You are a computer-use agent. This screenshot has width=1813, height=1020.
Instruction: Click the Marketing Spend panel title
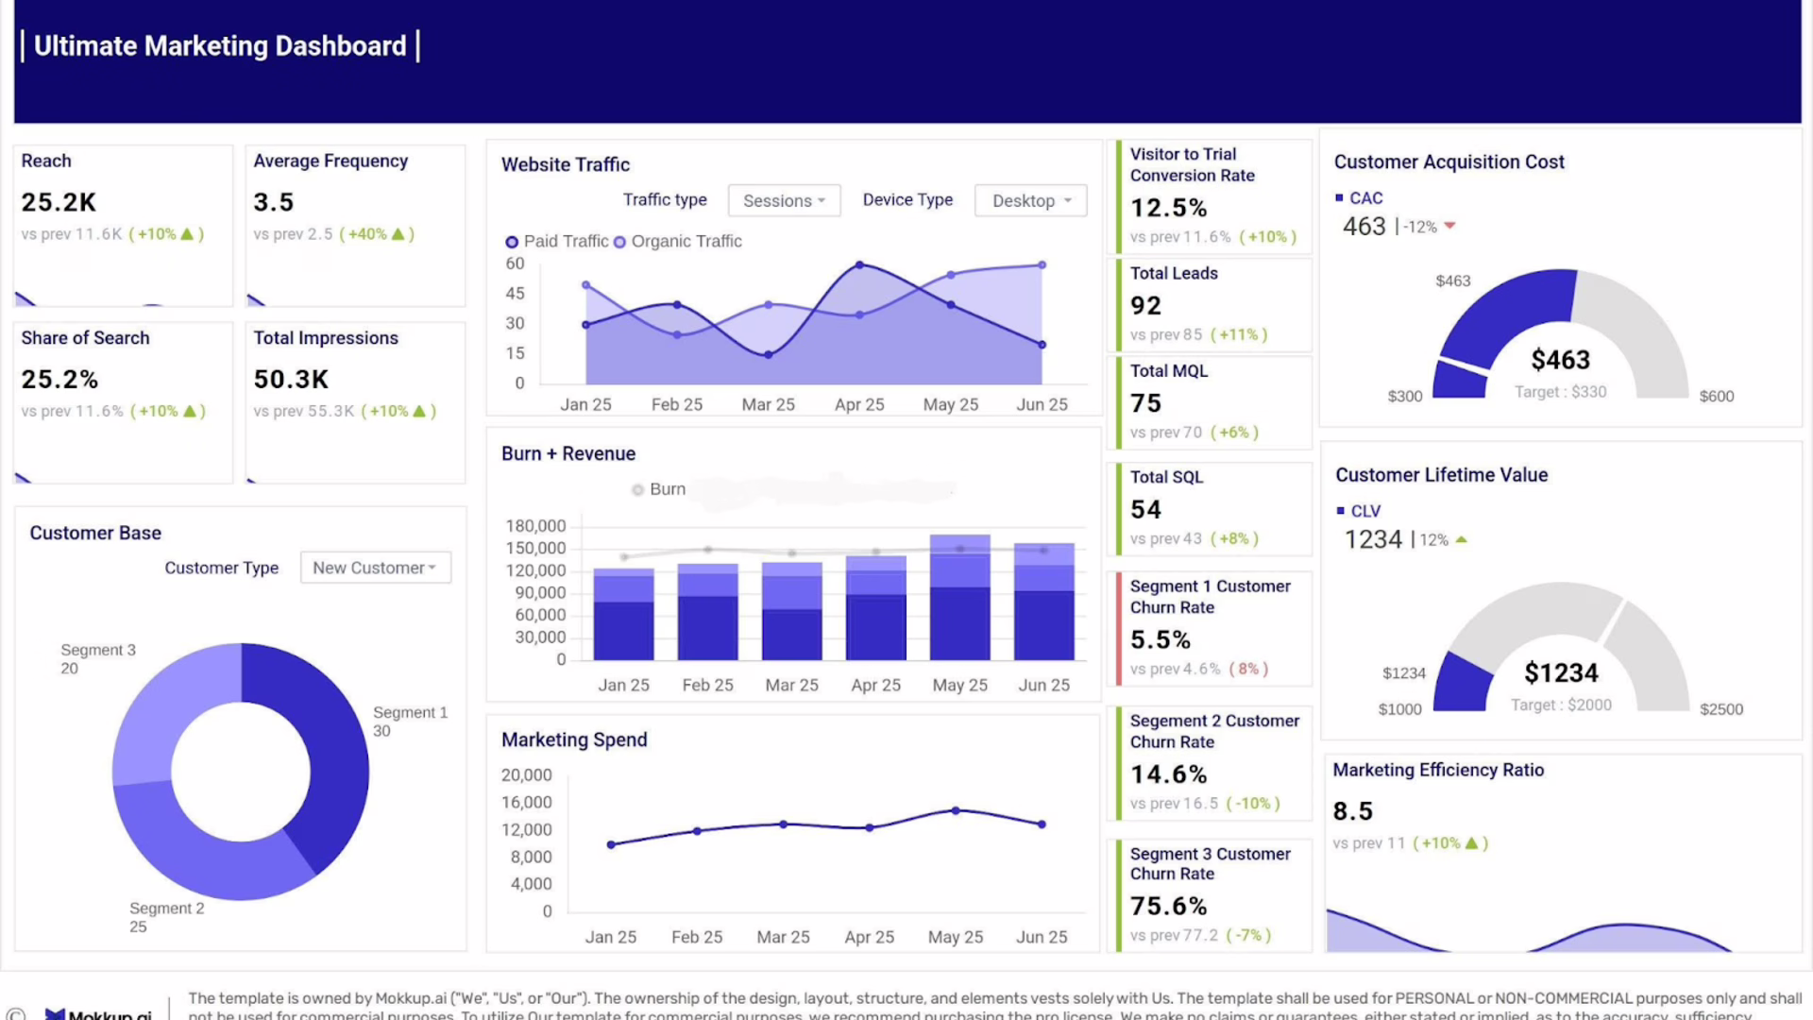(573, 739)
